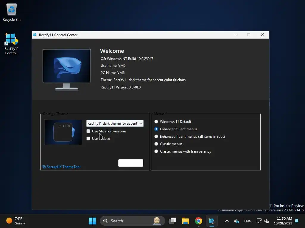Screen dimensions: 305x228
Task: Open the theme selection dropdown
Action: tap(115, 123)
